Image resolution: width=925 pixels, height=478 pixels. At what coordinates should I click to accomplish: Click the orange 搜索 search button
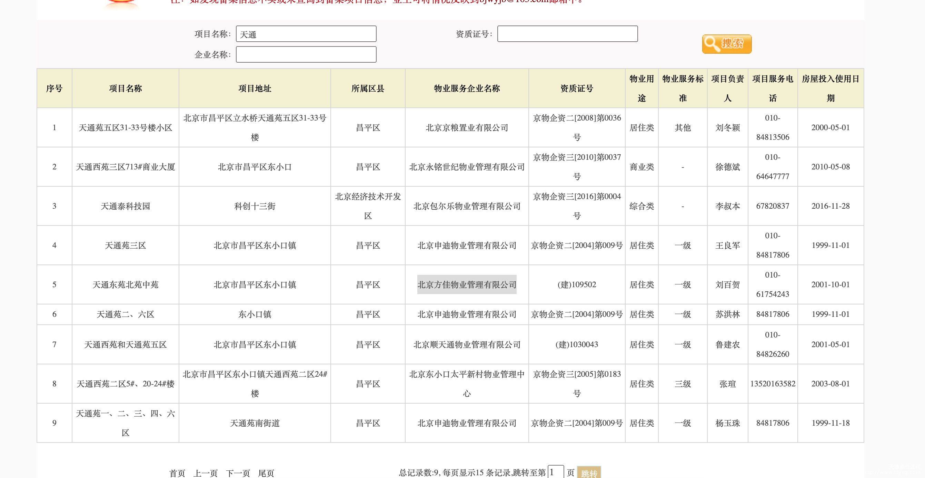tap(726, 44)
